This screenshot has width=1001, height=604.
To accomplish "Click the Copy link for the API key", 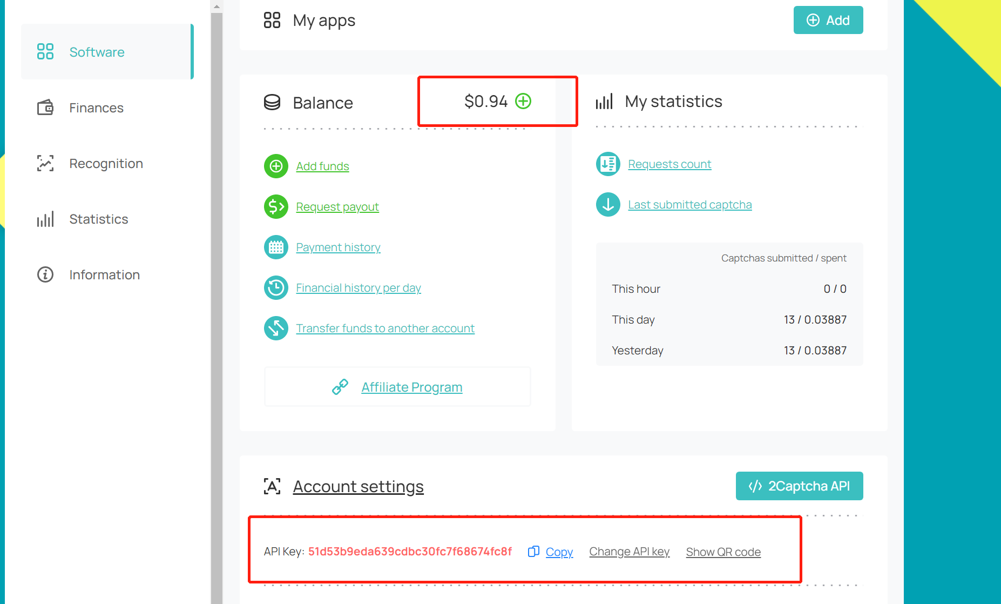I will (x=559, y=552).
